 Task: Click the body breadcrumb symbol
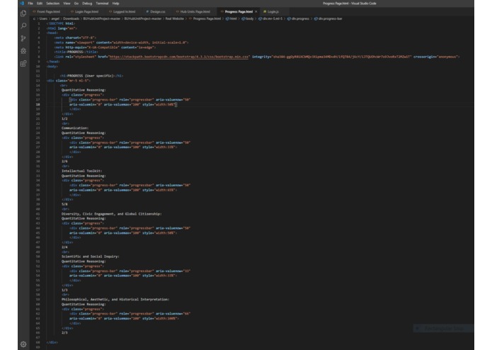[x=249, y=19]
